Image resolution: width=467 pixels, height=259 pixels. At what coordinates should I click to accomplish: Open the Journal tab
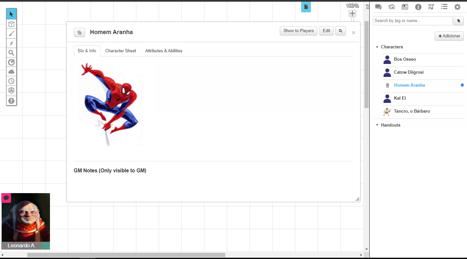405,7
